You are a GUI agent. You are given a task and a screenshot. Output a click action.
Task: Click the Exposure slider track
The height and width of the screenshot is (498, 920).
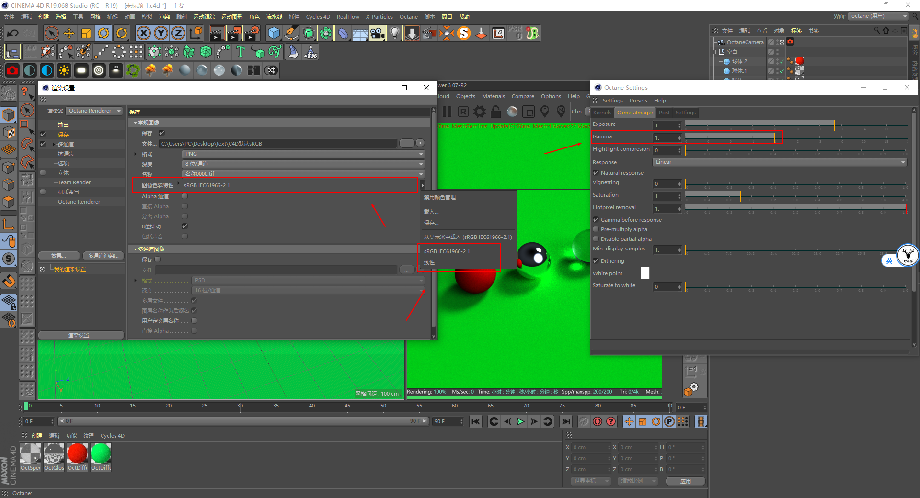[795, 124]
